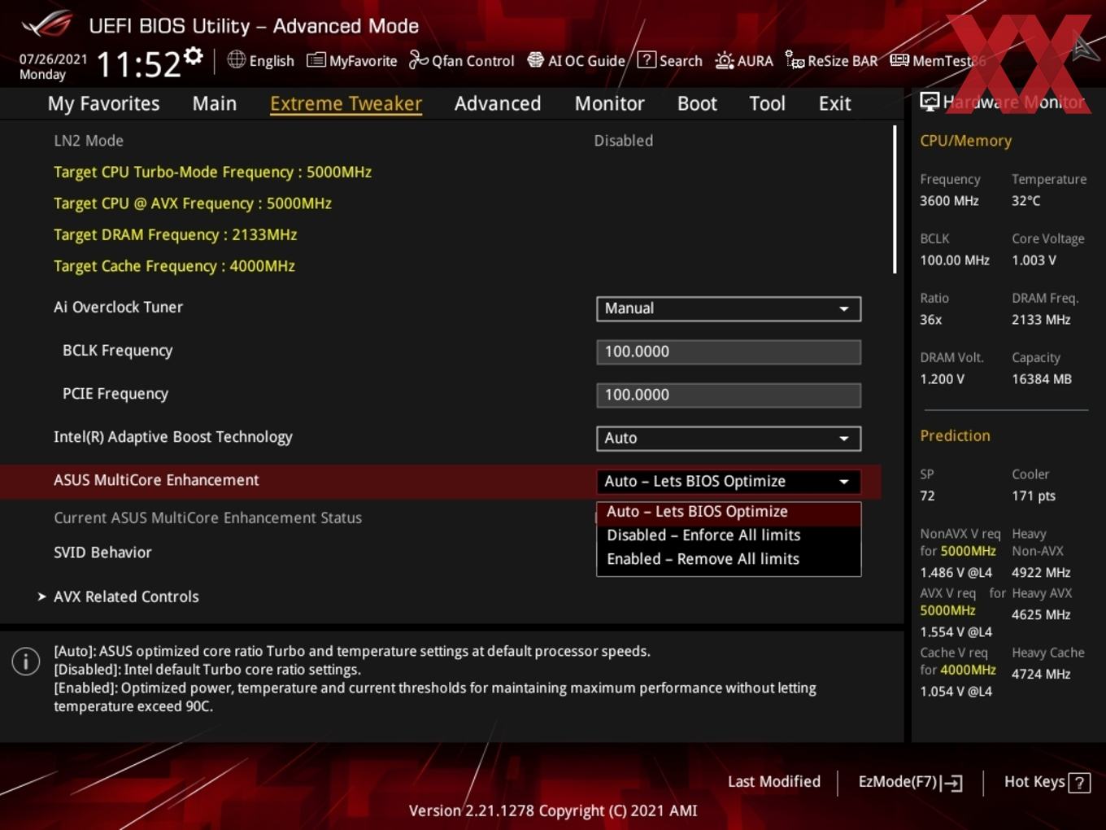Select the Extreme Tweaker tab
Image resolution: width=1106 pixels, height=830 pixels.
[346, 103]
